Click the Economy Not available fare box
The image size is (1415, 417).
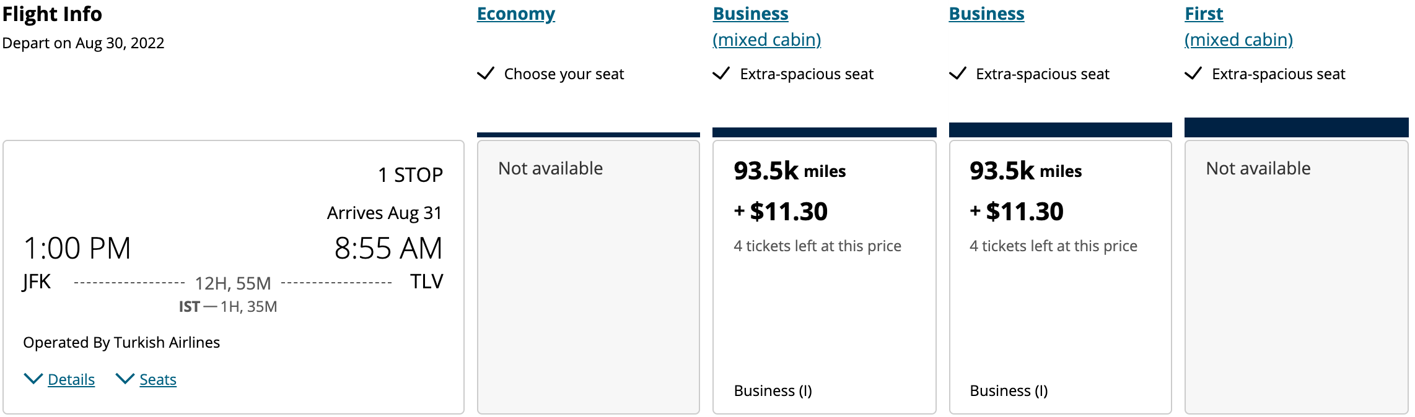pos(588,277)
